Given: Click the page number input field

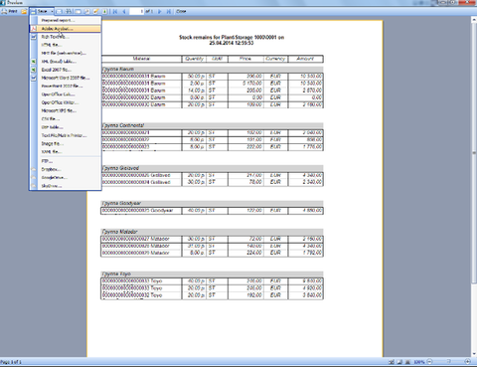Looking at the screenshot, I should coord(137,11).
